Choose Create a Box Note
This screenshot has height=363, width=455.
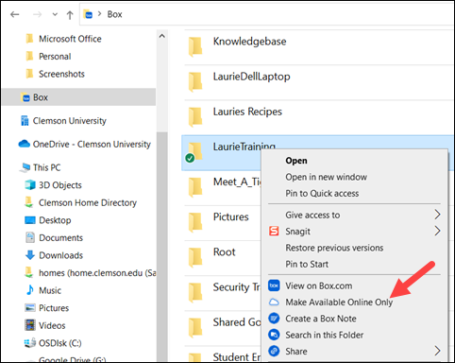[x=321, y=319]
